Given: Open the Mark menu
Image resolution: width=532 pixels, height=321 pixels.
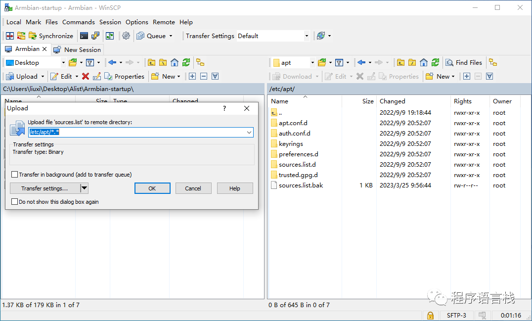Looking at the screenshot, I should 33,22.
